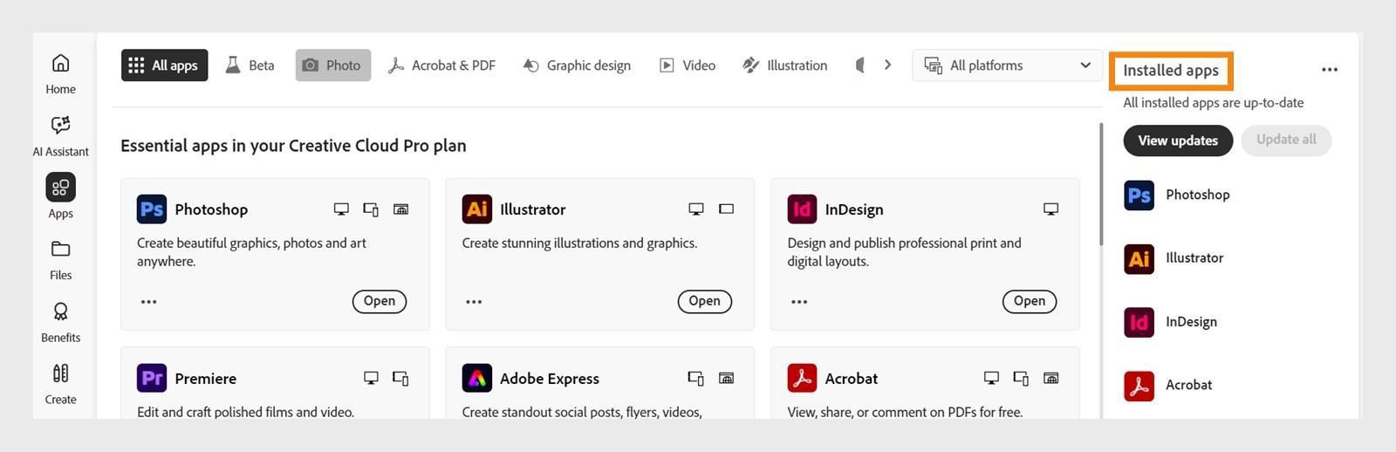Click the Premiere app icon
Viewport: 1396px width, 452px height.
152,378
